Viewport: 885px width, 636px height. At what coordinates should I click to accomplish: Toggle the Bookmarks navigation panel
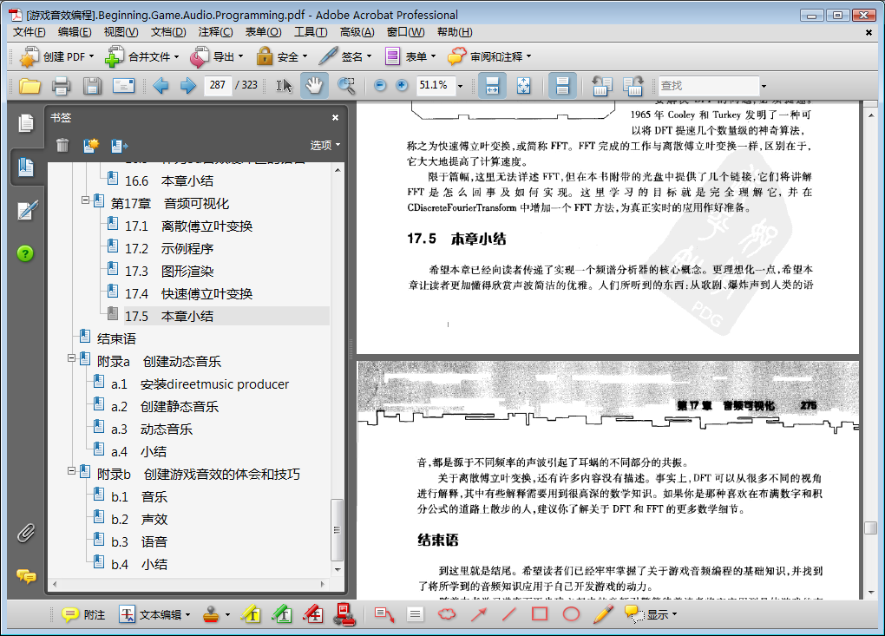click(x=26, y=167)
